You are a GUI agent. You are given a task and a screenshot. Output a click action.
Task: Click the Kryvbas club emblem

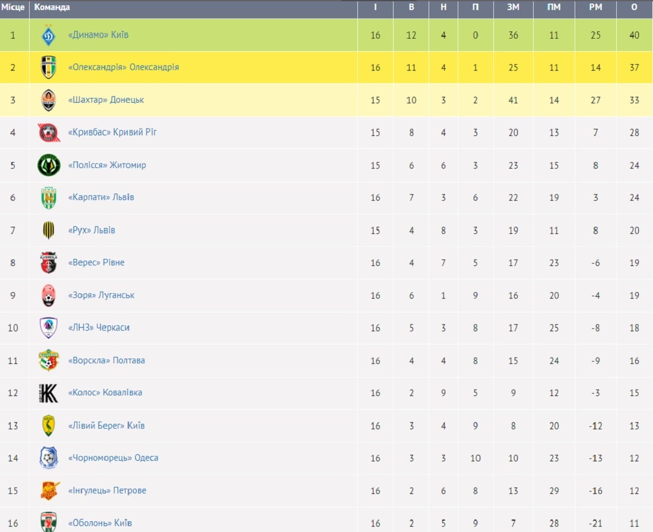pyautogui.click(x=49, y=132)
